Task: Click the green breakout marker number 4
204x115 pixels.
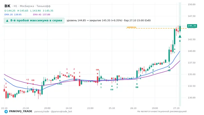Action: [x=140, y=79]
